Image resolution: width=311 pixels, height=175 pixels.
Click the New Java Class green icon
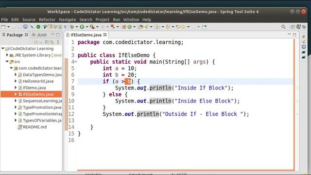tap(130, 27)
